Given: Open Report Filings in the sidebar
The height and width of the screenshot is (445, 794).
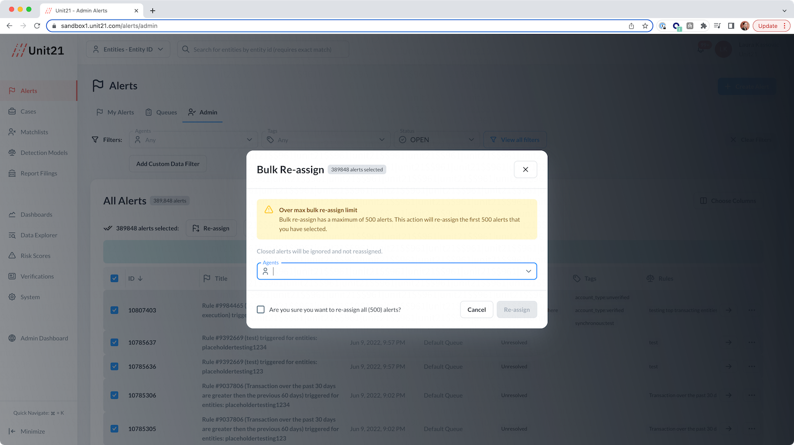Looking at the screenshot, I should click(x=38, y=173).
